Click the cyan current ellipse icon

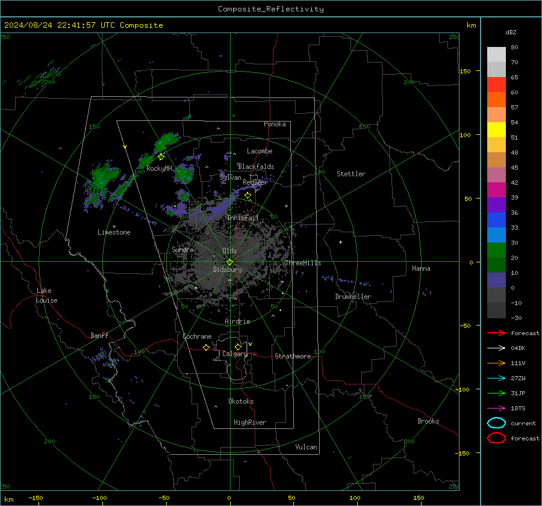pos(496,423)
